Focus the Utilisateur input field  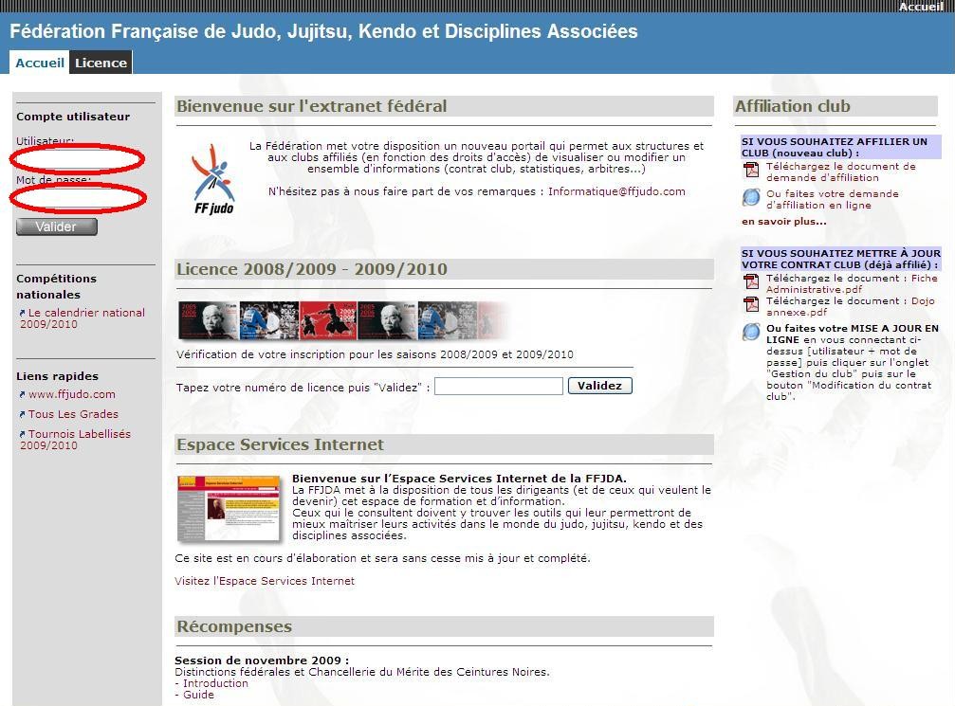tap(81, 158)
